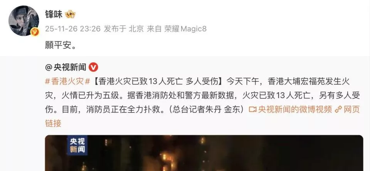Open 央视新闻的微博视频 link
370x171 pixels.
pyautogui.click(x=295, y=110)
